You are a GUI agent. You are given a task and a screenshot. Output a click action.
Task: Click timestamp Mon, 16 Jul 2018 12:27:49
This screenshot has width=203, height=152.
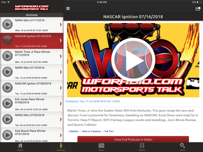[31, 62]
